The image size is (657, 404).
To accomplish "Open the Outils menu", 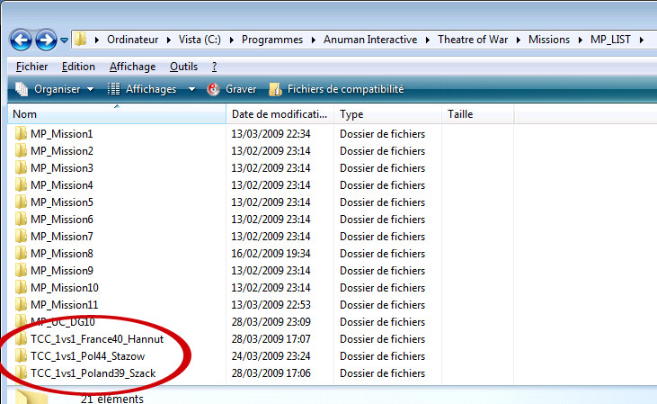I will point(183,67).
